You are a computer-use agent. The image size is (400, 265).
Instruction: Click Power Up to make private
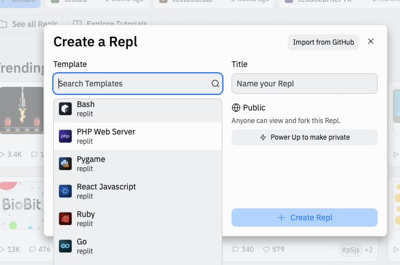(x=304, y=137)
